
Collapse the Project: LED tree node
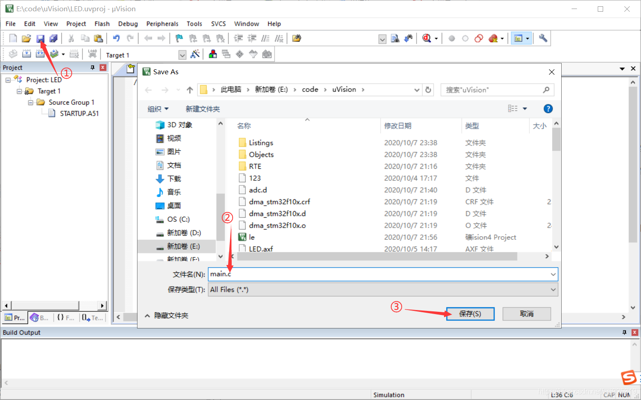pos(8,80)
